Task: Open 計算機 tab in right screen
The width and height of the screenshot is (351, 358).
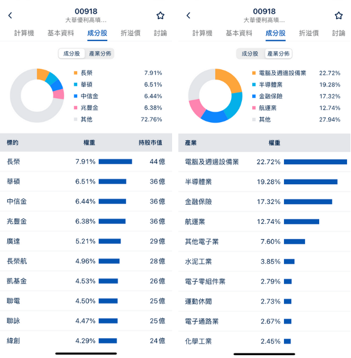Action: click(202, 33)
